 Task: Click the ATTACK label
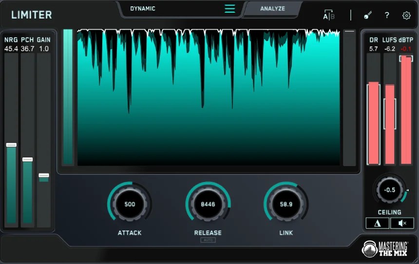click(130, 233)
